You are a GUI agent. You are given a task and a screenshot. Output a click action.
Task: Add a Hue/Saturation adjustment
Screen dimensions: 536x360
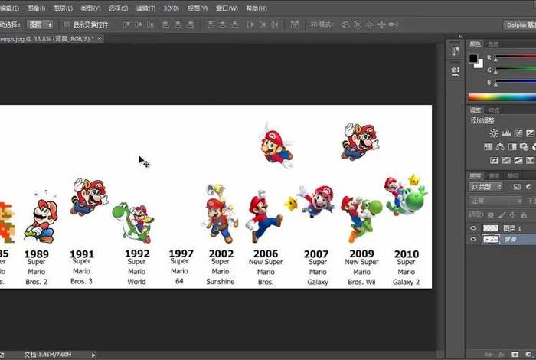pos(489,147)
